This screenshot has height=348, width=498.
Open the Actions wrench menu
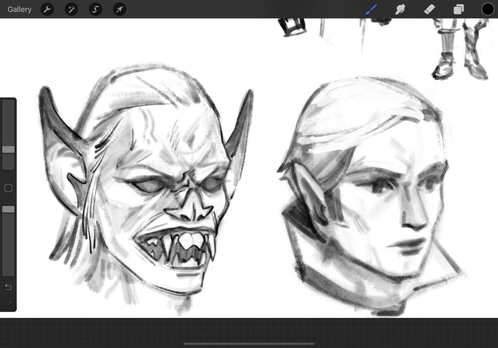[x=47, y=9]
